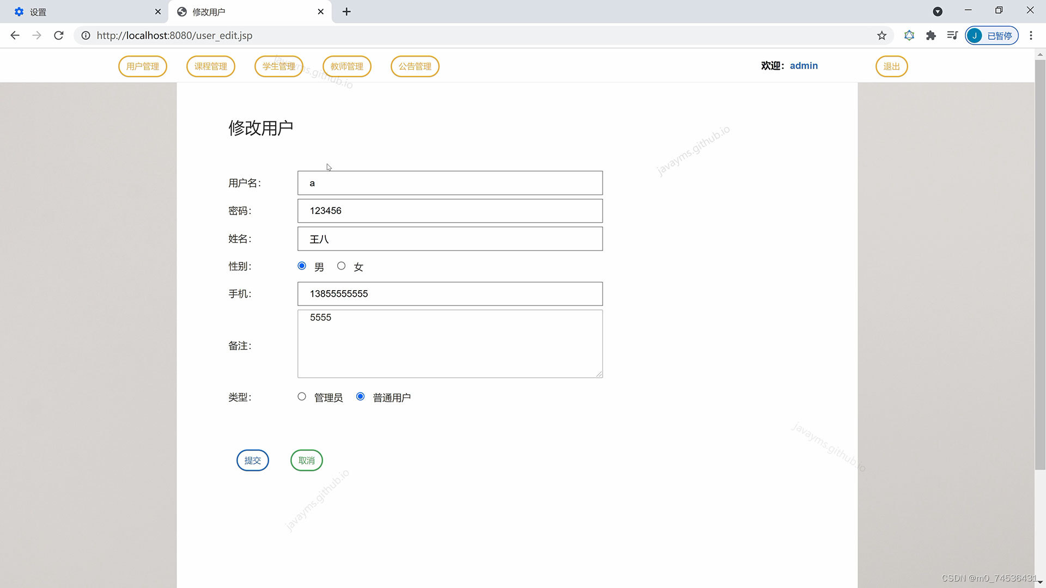Focus the 姓名 input field
This screenshot has width=1046, height=588.
450,239
